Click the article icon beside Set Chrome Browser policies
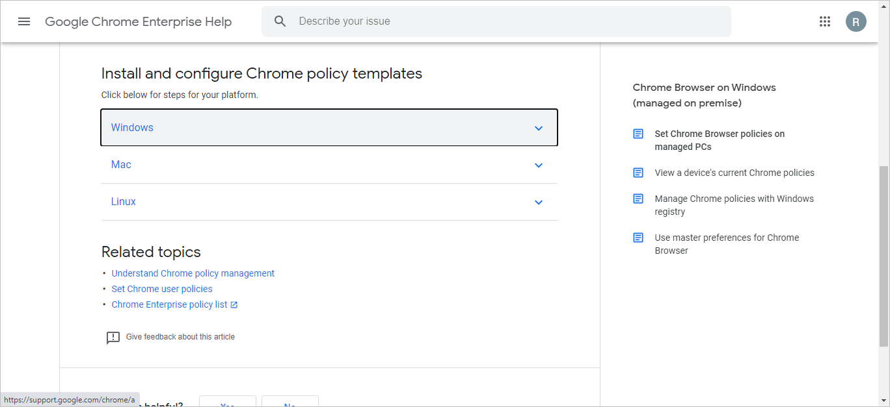This screenshot has width=890, height=407. coord(637,133)
